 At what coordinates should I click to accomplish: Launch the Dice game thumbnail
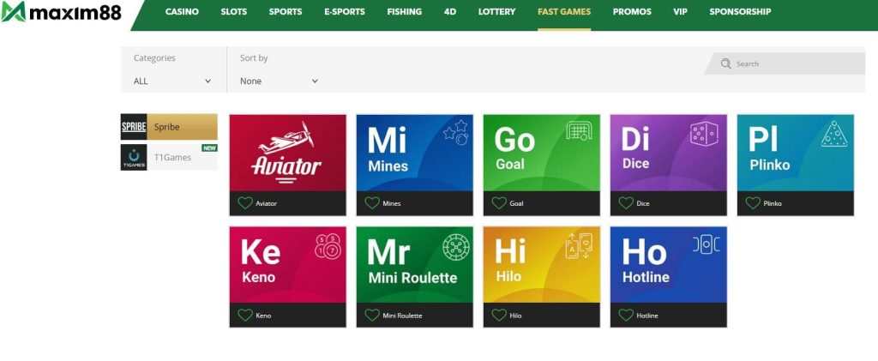click(x=669, y=153)
